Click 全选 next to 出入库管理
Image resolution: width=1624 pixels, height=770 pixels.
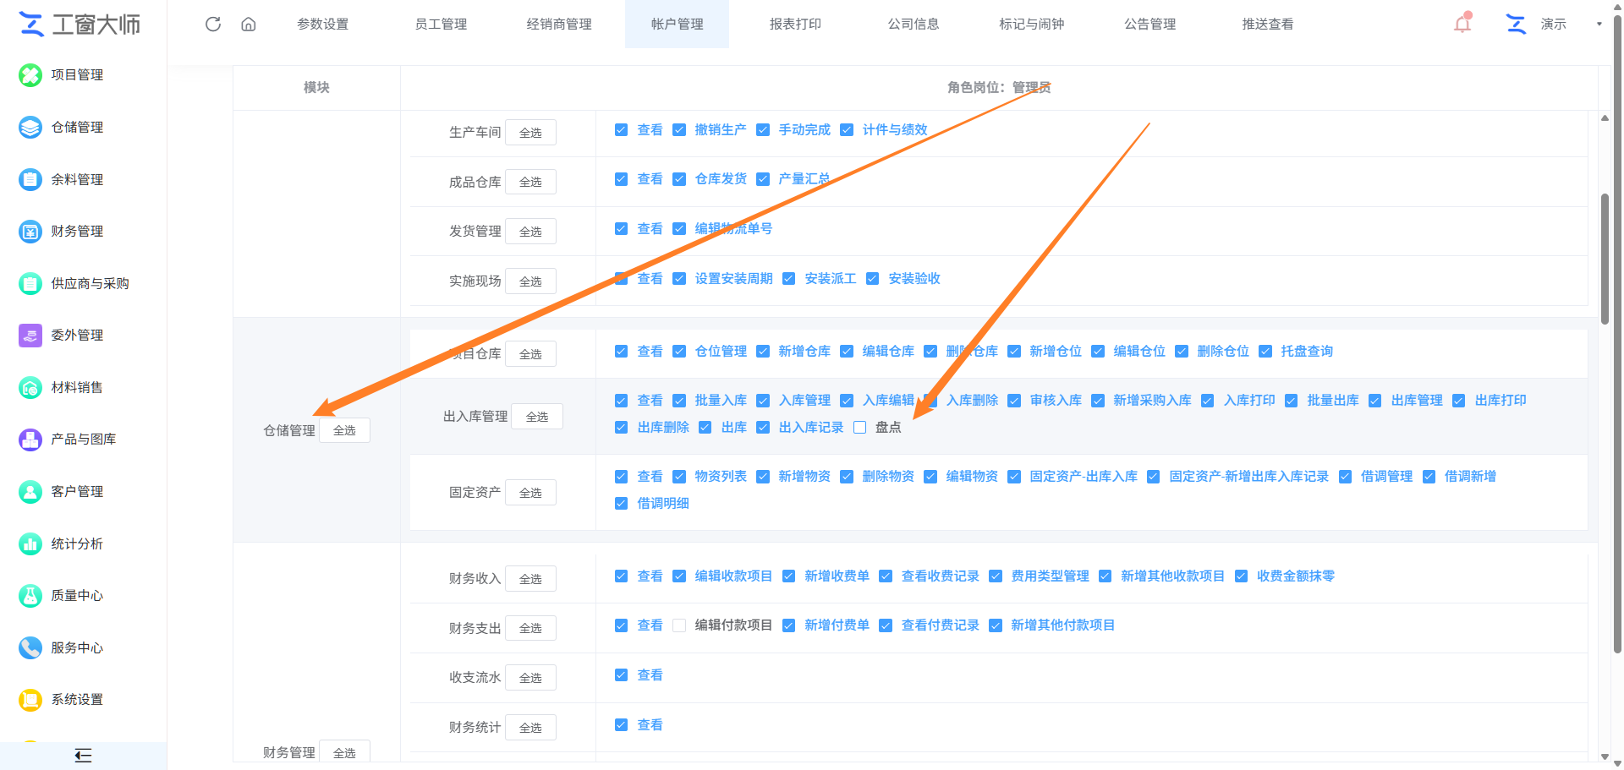coord(537,417)
